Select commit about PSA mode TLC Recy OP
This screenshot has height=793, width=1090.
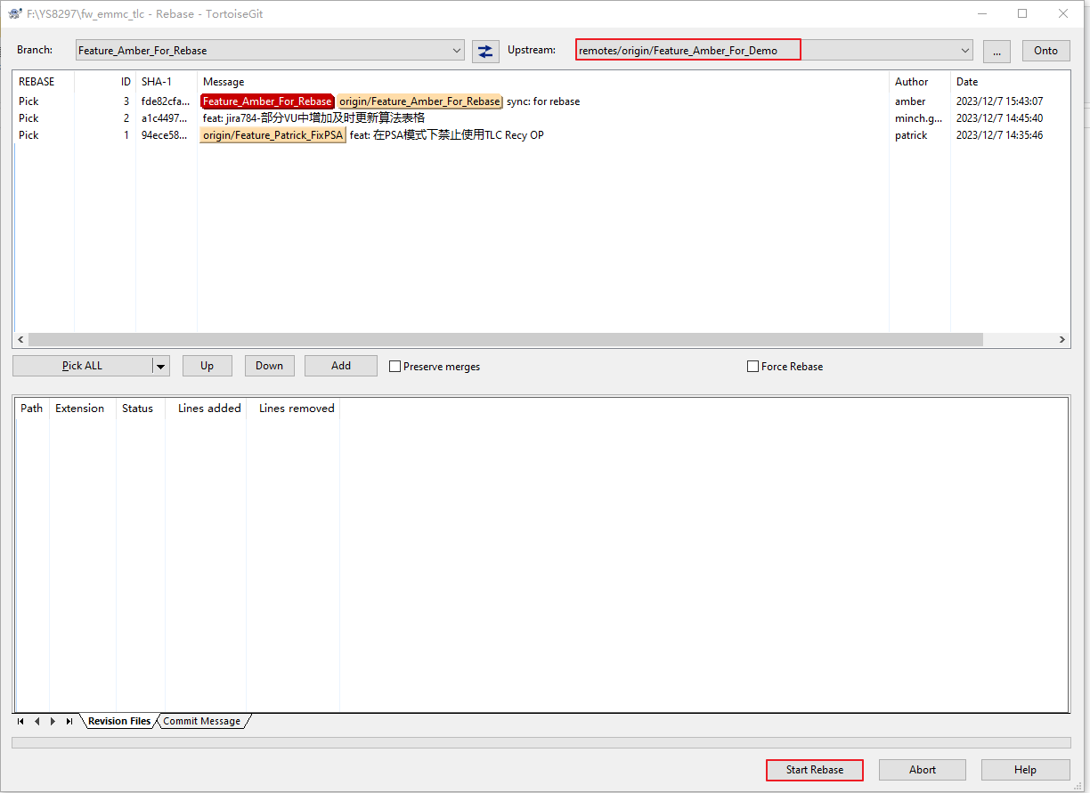446,135
